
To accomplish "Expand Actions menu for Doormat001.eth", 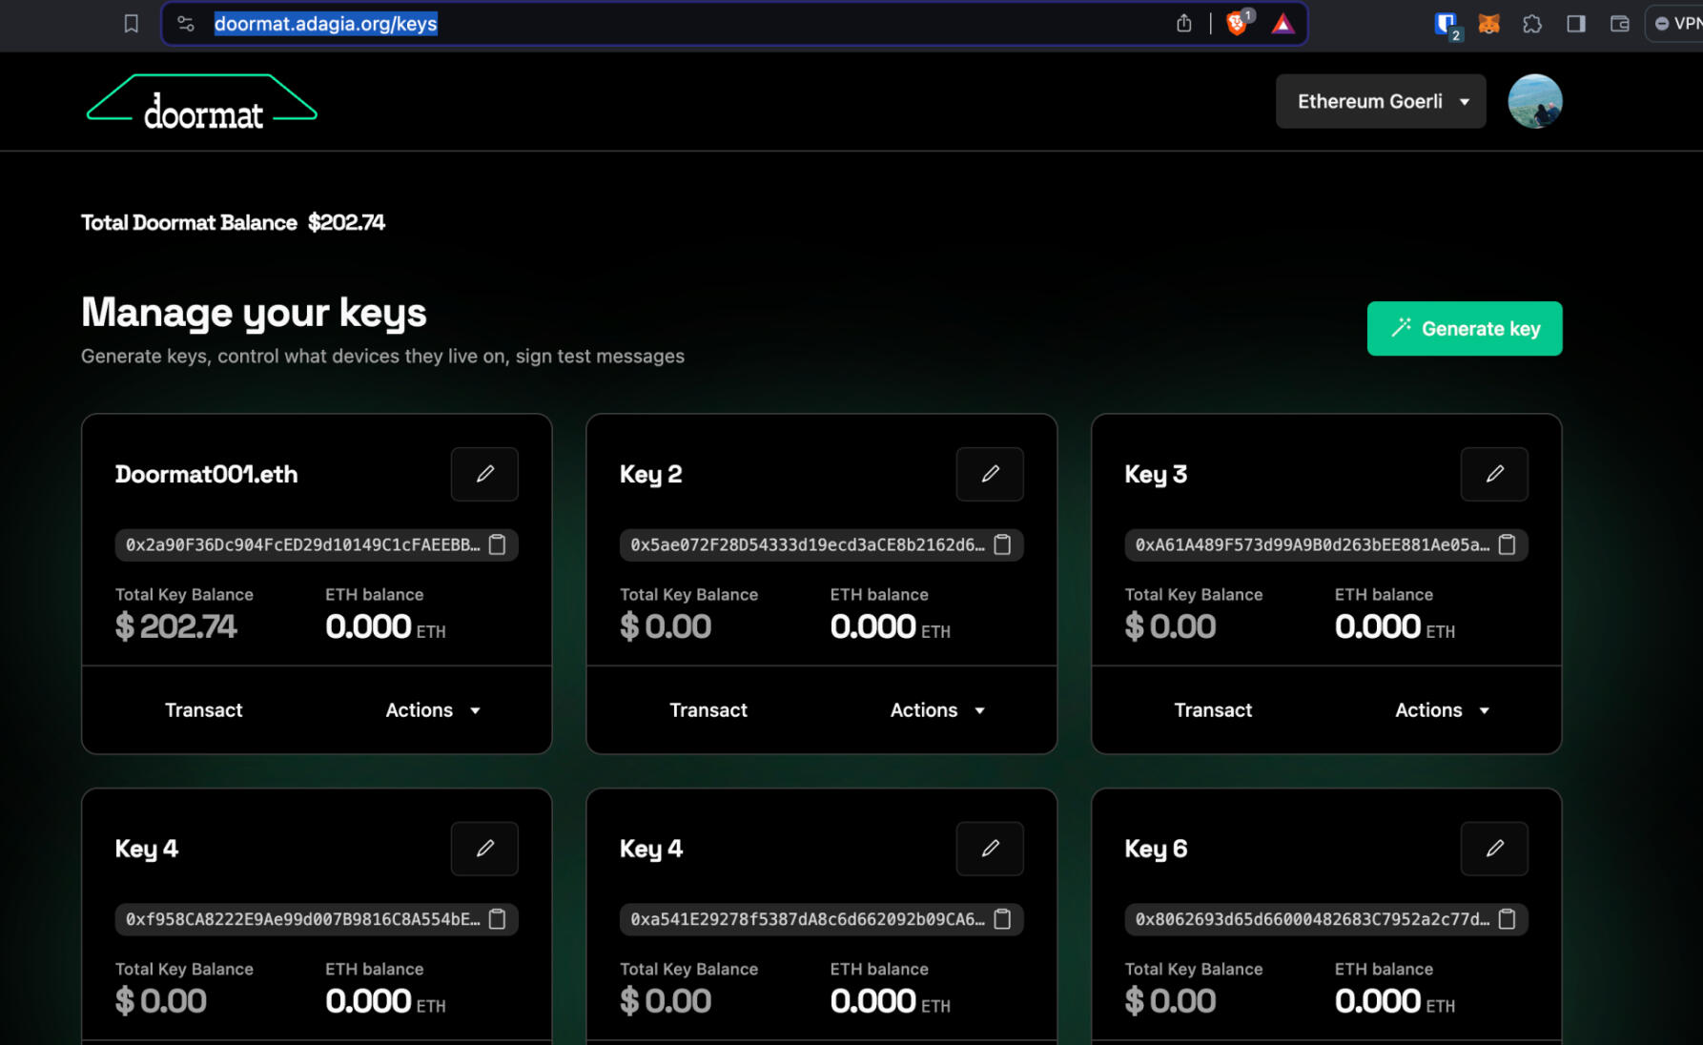I will (432, 710).
